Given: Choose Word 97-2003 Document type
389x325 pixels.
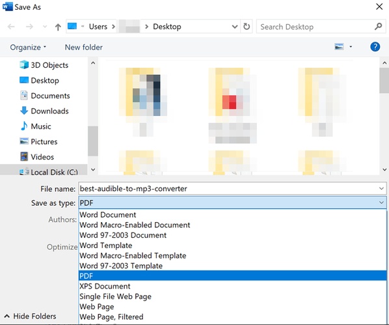Looking at the screenshot, I should 233,235.
